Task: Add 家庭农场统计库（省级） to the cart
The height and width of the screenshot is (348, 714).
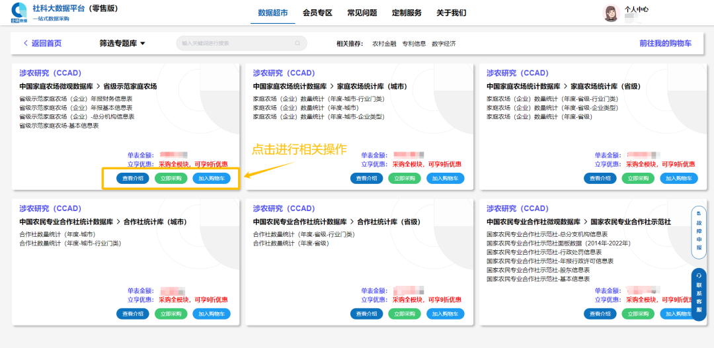Action: tap(679, 179)
